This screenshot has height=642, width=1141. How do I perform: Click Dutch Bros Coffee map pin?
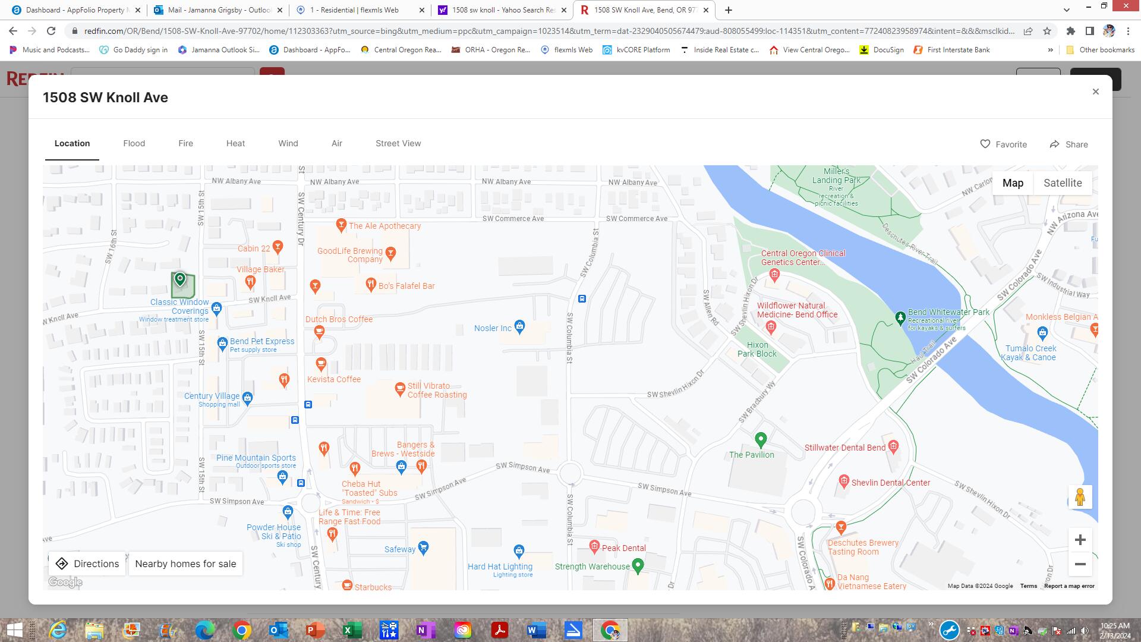tap(319, 332)
